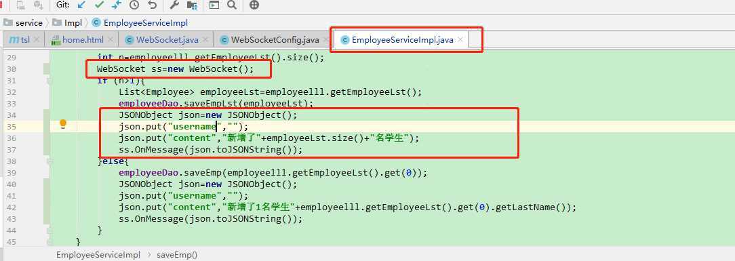Click the folder icon beside Impl breadcrumb
735x261 pixels.
tap(57, 22)
